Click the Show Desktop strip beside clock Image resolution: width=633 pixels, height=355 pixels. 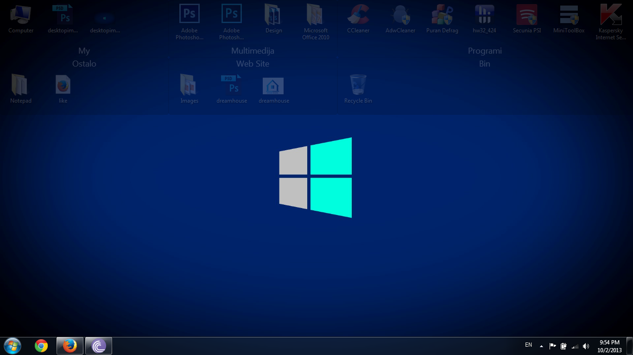(x=629, y=346)
